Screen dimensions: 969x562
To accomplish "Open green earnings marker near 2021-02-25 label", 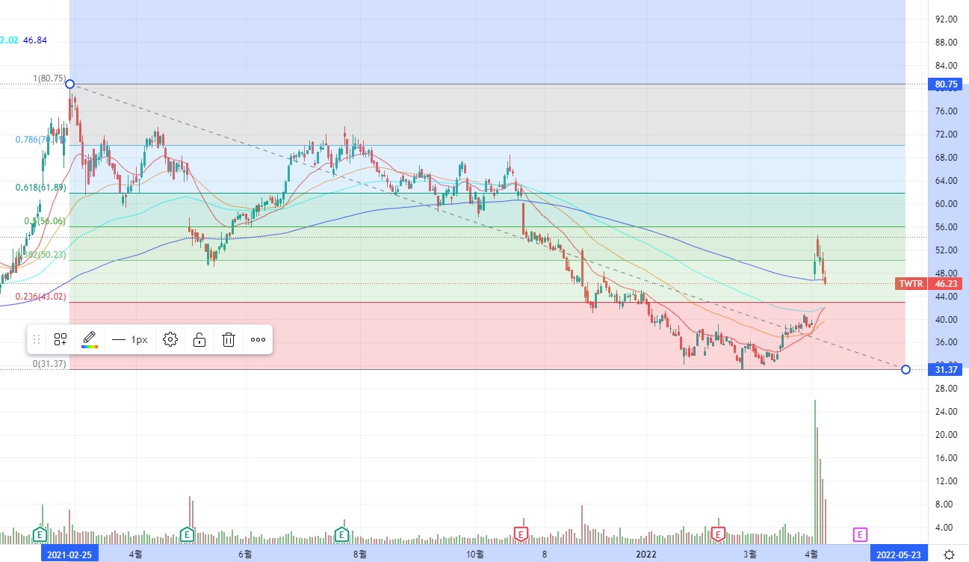I will (x=41, y=534).
